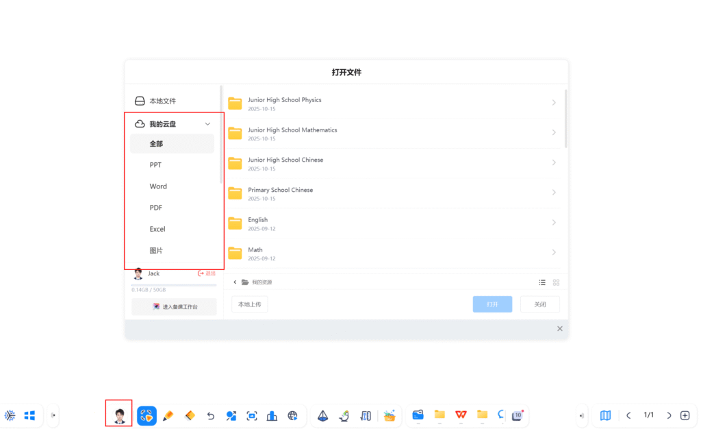Select the pen tool in bottom toolbar
The image size is (701, 429).
(168, 415)
